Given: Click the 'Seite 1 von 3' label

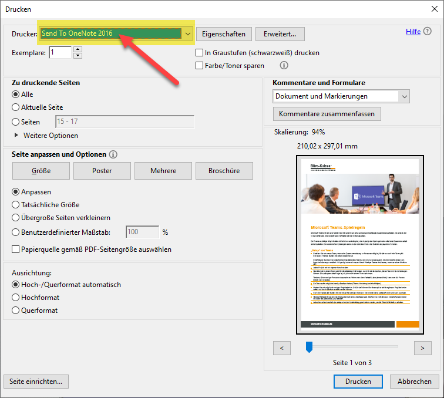Looking at the screenshot, I should [x=352, y=363].
